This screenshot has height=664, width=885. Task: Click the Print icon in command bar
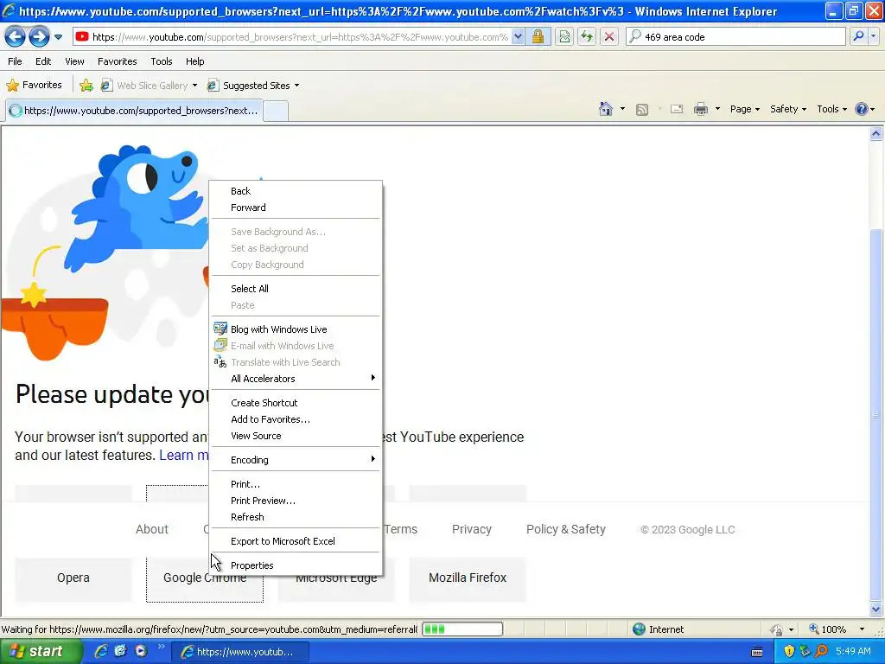click(700, 110)
